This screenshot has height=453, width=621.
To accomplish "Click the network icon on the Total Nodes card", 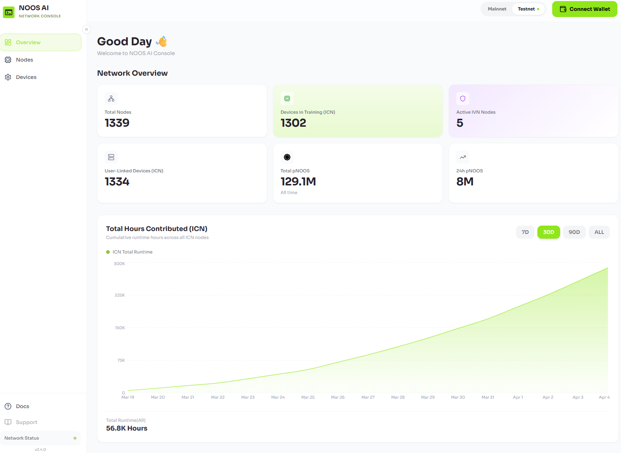I will pos(111,98).
